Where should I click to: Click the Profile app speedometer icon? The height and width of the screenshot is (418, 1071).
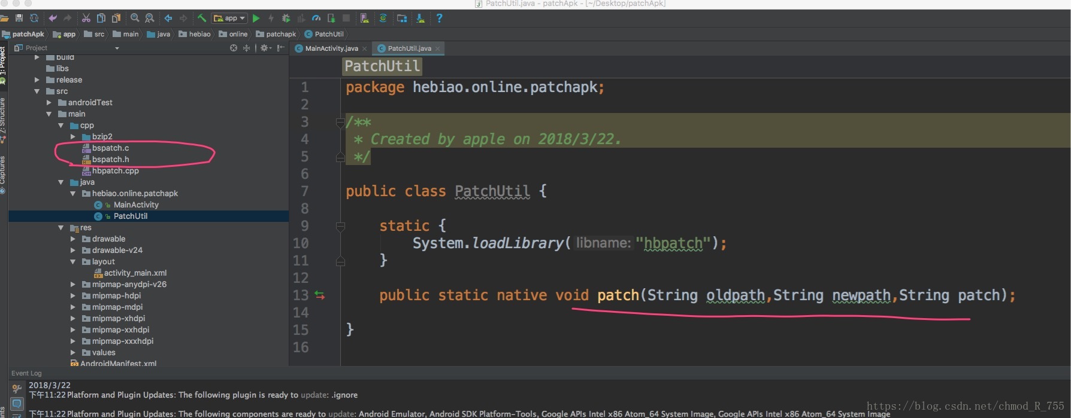[x=316, y=18]
